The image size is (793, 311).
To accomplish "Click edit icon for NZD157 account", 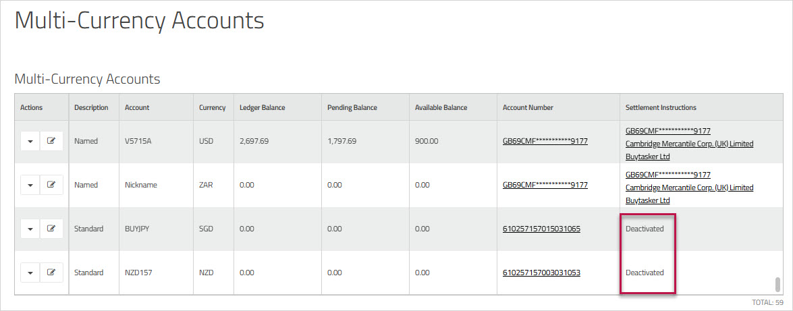I will pyautogui.click(x=51, y=273).
